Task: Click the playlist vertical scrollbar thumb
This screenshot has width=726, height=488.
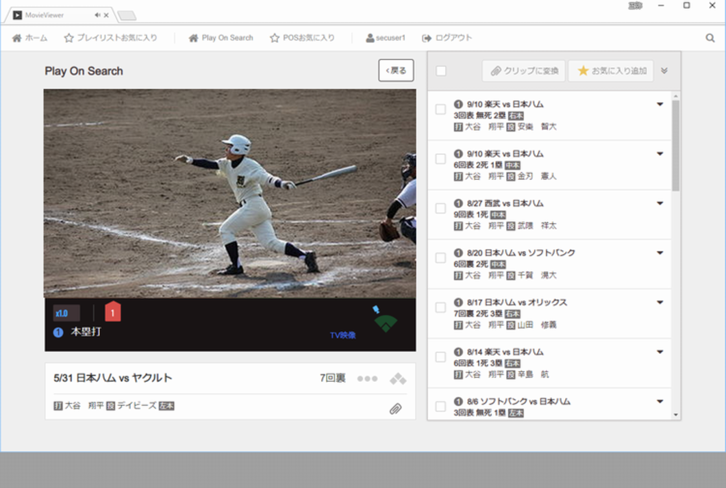Action: click(676, 144)
